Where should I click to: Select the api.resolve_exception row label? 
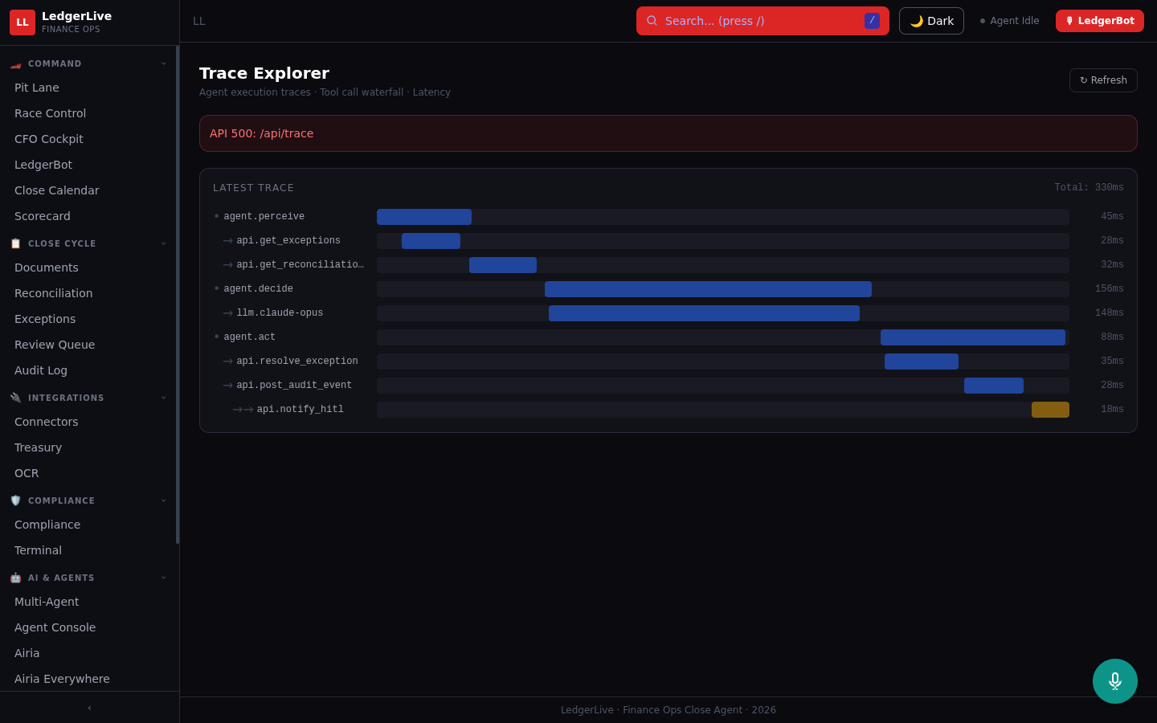[297, 361]
